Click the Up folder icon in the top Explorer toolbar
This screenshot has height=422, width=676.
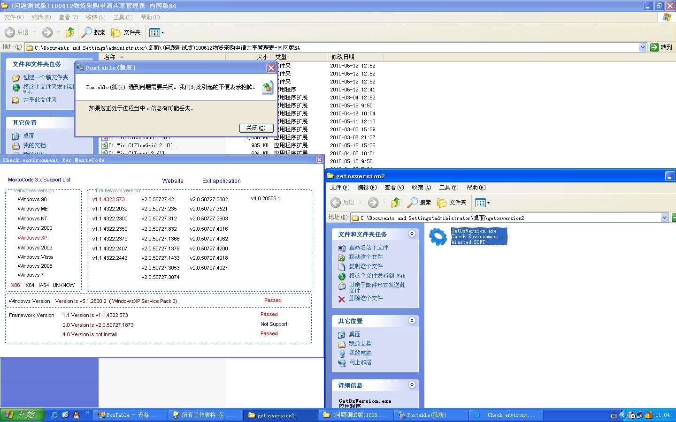point(70,32)
